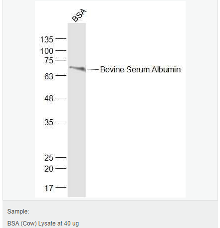Click the BSA (Cow) Lysate at 40 ug text

pyautogui.click(x=43, y=224)
